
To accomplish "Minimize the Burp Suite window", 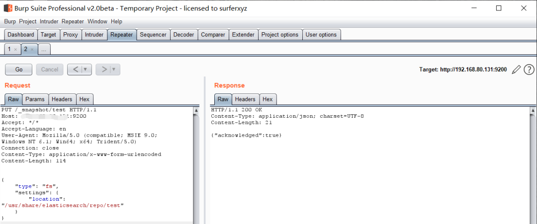I will [x=474, y=8].
